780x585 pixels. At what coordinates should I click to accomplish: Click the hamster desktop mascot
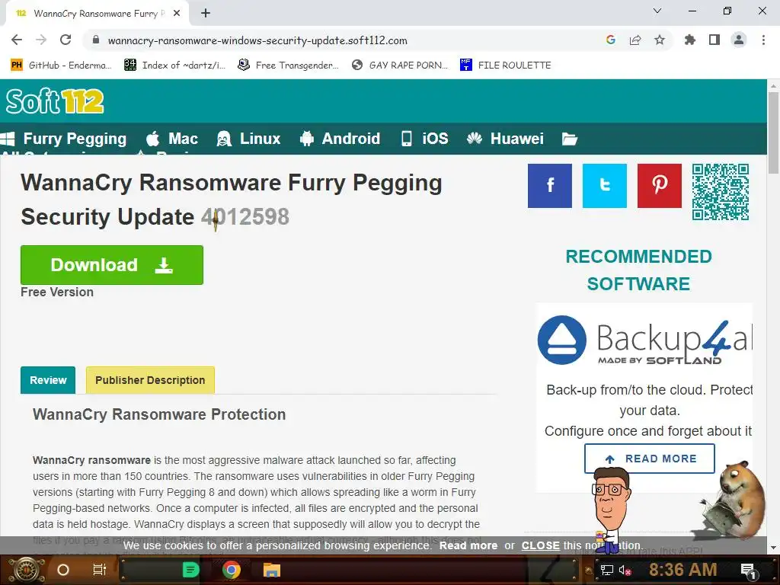point(735,500)
